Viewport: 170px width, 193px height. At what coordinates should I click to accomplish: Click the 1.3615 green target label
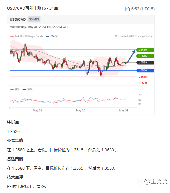pos(145,56)
